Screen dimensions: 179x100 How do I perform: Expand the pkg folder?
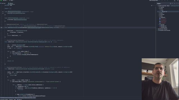[x=159, y=16]
